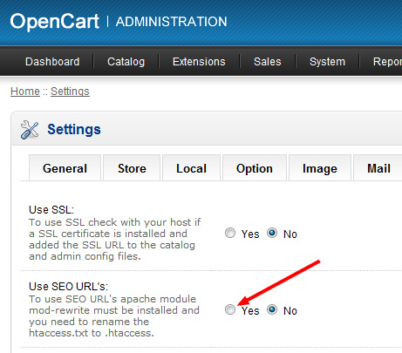Click the Settings panel heading text

[74, 129]
